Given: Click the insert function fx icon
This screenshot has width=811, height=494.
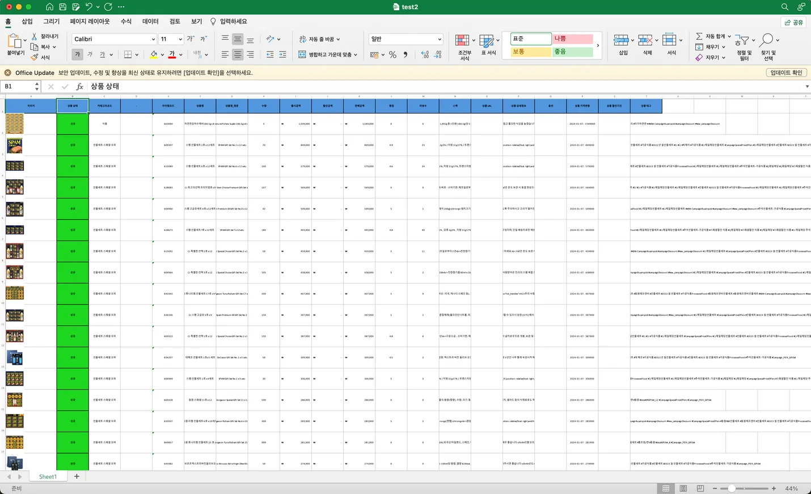Looking at the screenshot, I should click(x=79, y=87).
